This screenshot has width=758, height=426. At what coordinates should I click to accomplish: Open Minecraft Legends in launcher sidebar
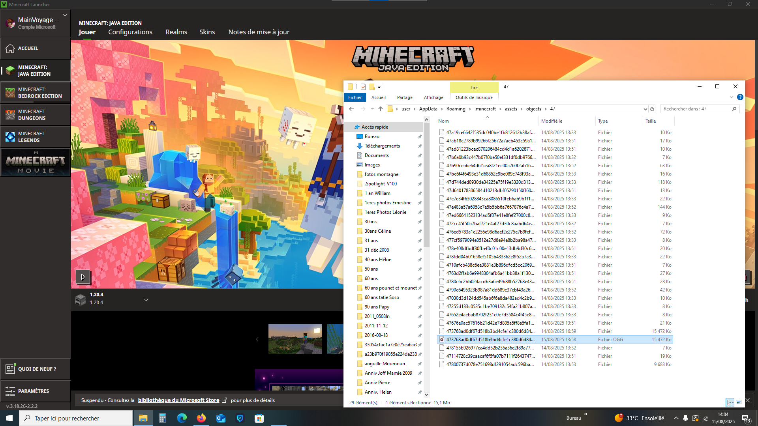[x=36, y=137]
